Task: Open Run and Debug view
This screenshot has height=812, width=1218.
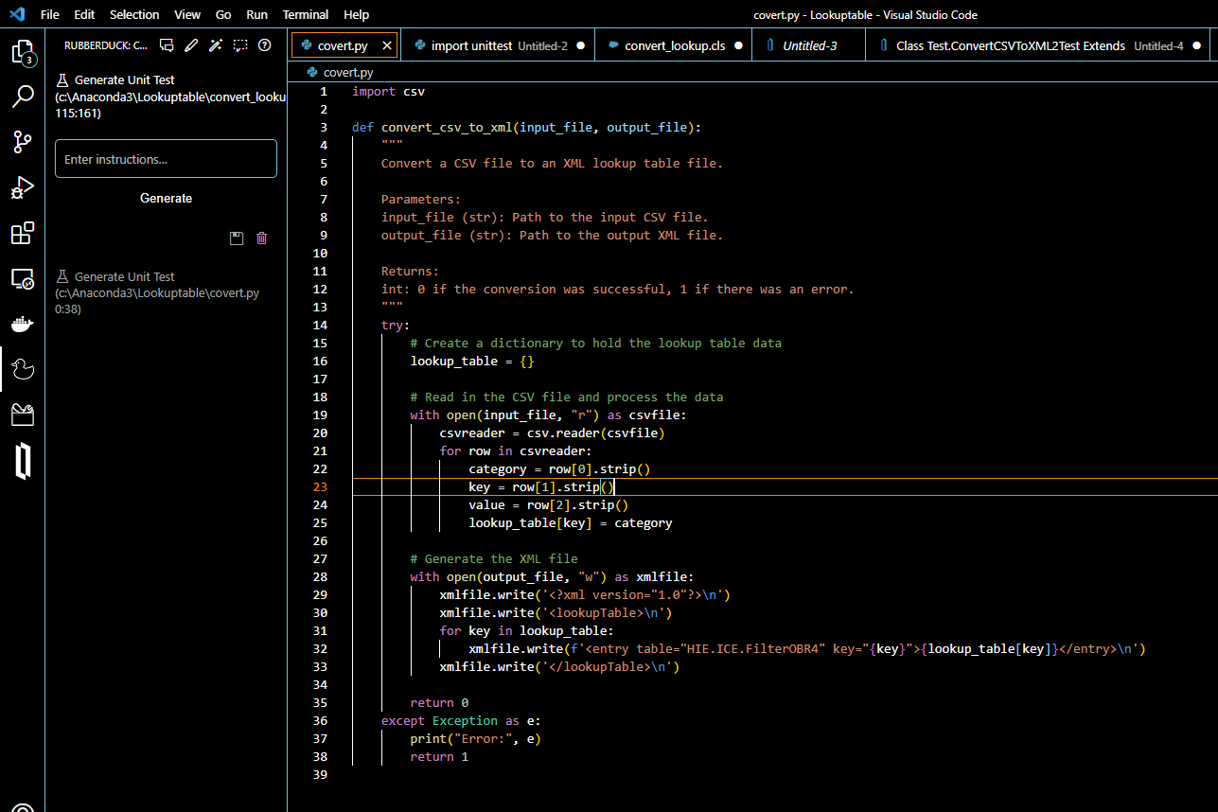Action: 22,187
